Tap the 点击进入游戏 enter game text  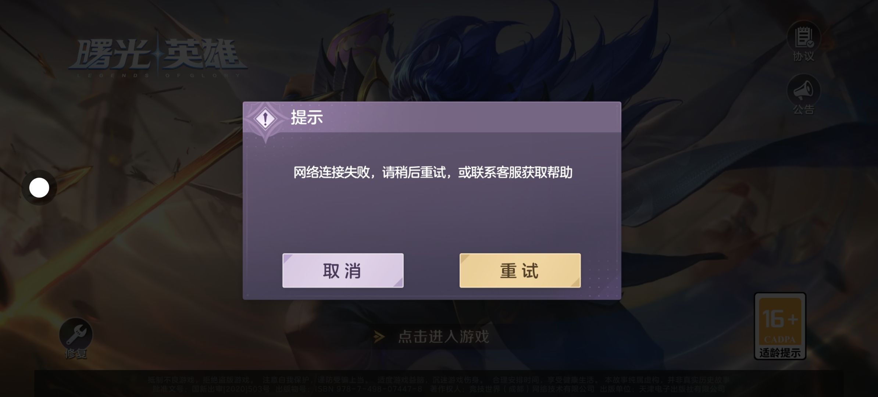444,336
